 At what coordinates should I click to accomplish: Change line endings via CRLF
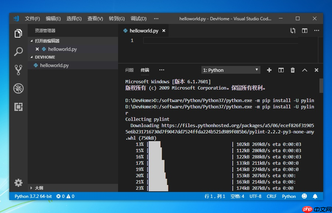click(272, 196)
